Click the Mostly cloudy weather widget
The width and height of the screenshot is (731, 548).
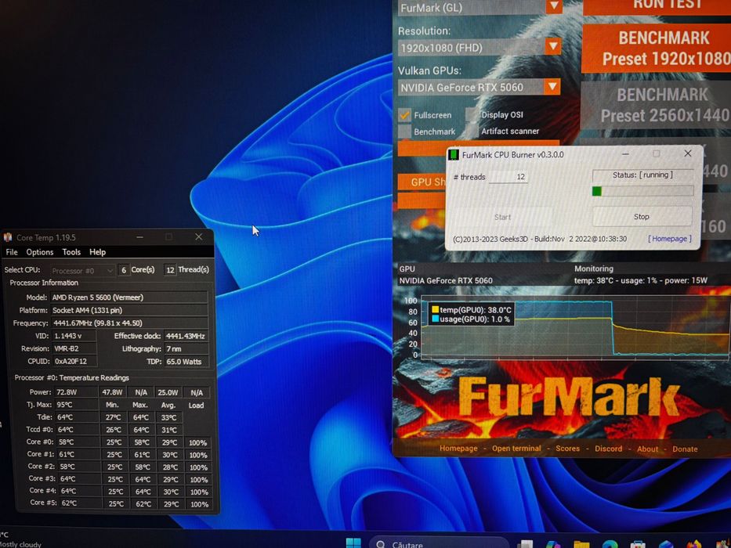[21, 539]
